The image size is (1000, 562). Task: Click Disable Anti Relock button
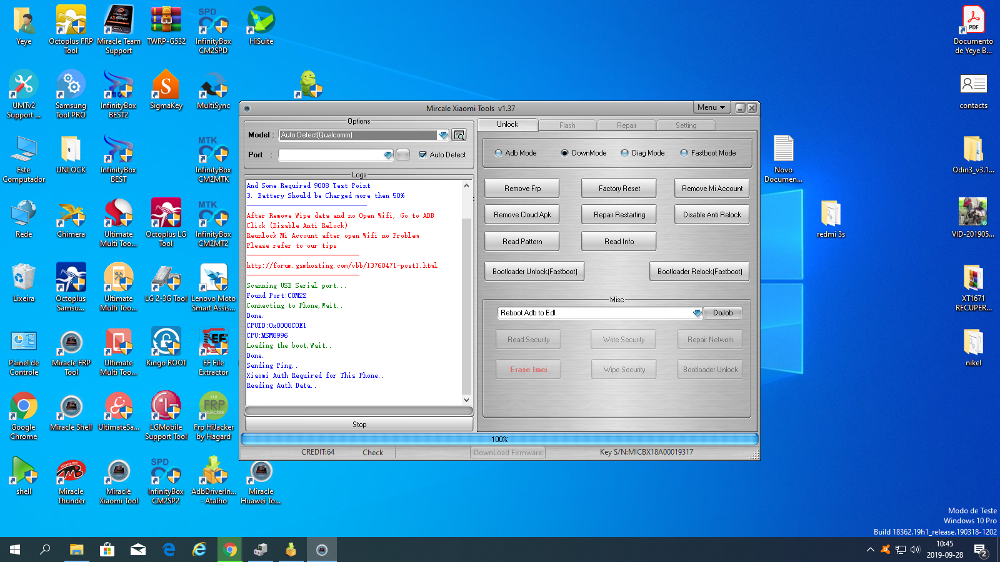tap(712, 215)
